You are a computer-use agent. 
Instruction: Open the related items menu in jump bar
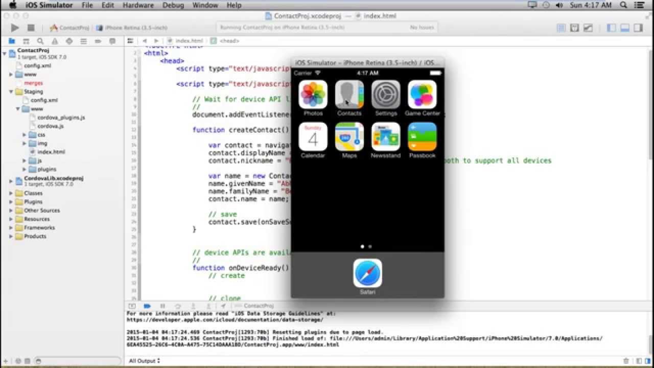click(130, 40)
